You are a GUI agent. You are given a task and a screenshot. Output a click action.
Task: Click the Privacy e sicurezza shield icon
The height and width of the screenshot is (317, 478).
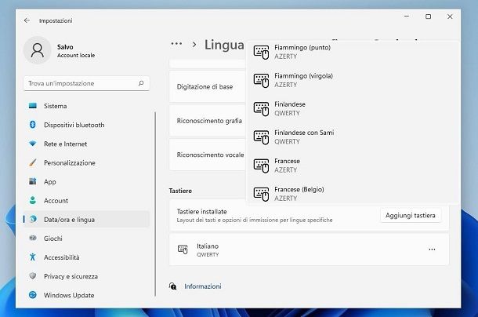[33, 276]
